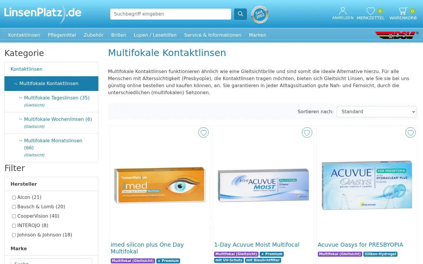Open Multifokale Tageslinsen (35)

pos(57,98)
